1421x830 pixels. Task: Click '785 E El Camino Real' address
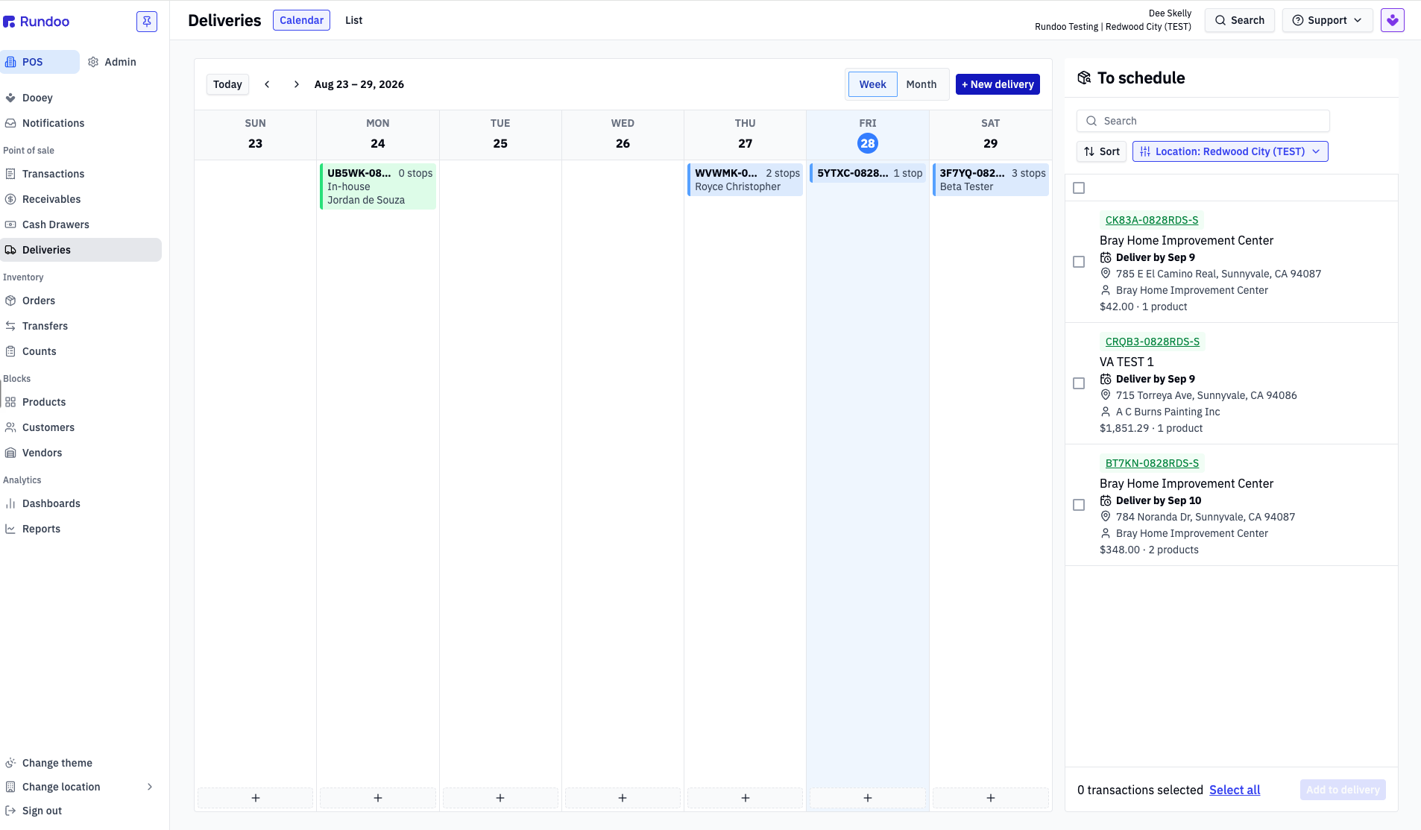(1218, 274)
